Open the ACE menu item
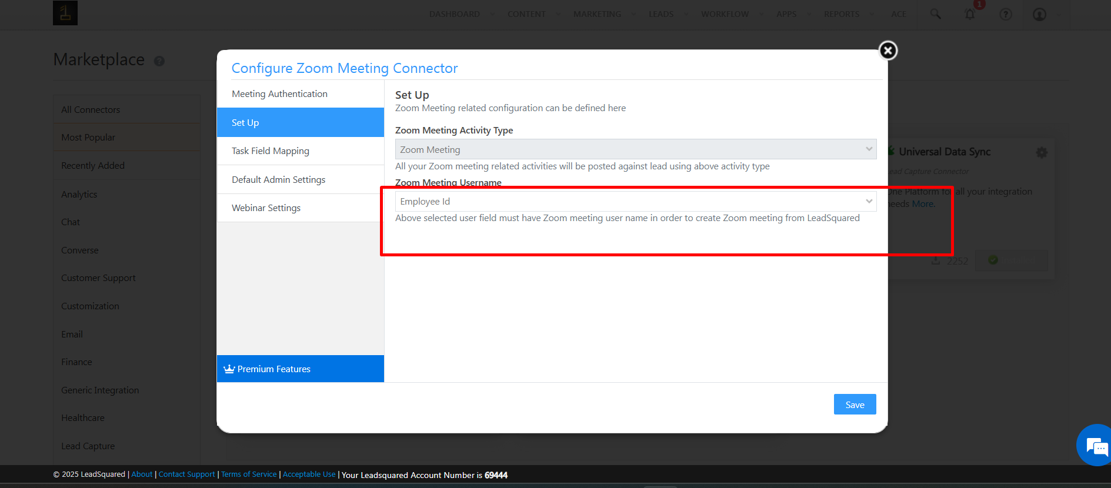1111x488 pixels. [899, 14]
